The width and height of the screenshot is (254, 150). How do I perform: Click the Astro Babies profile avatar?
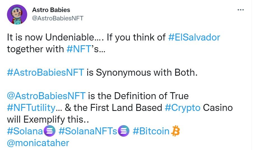click(17, 14)
